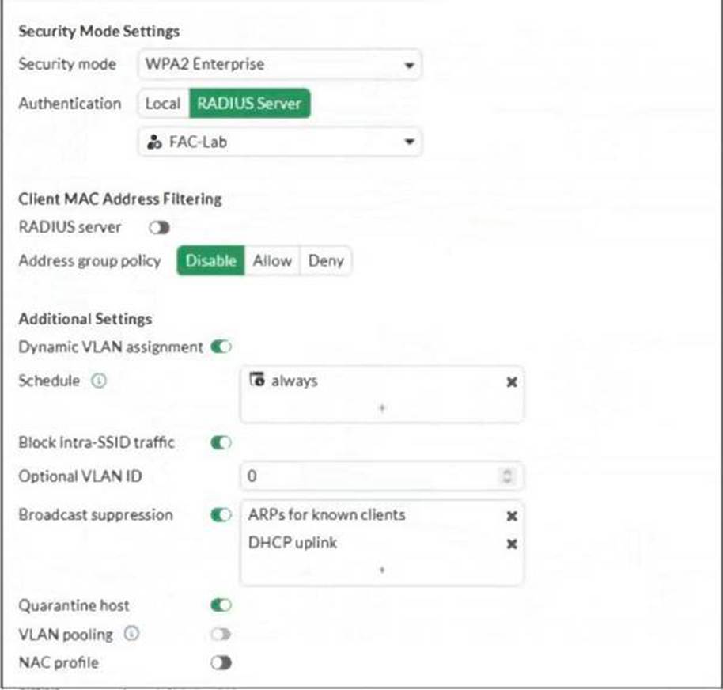Add another schedule with plus icon
The height and width of the screenshot is (690, 723).
pos(381,408)
